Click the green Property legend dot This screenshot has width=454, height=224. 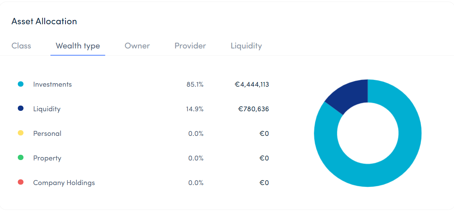(21, 158)
